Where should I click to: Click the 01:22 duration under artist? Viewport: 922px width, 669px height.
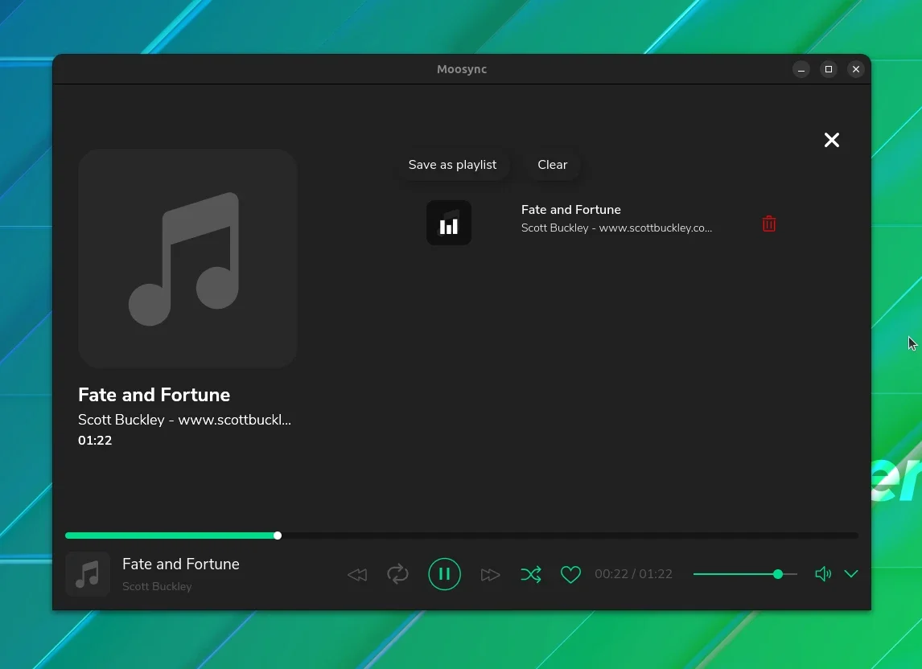(x=95, y=441)
